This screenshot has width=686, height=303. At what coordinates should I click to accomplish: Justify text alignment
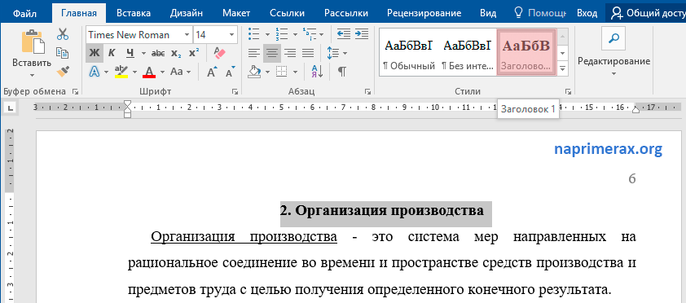[308, 53]
